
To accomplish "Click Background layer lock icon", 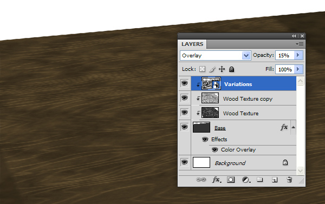I will [x=285, y=162].
